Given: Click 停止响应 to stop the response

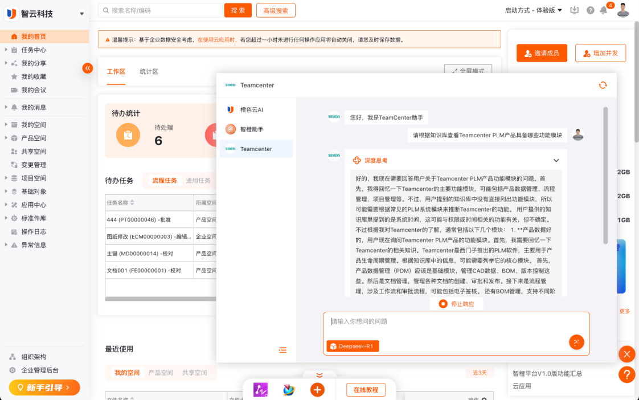Looking at the screenshot, I should pyautogui.click(x=457, y=304).
